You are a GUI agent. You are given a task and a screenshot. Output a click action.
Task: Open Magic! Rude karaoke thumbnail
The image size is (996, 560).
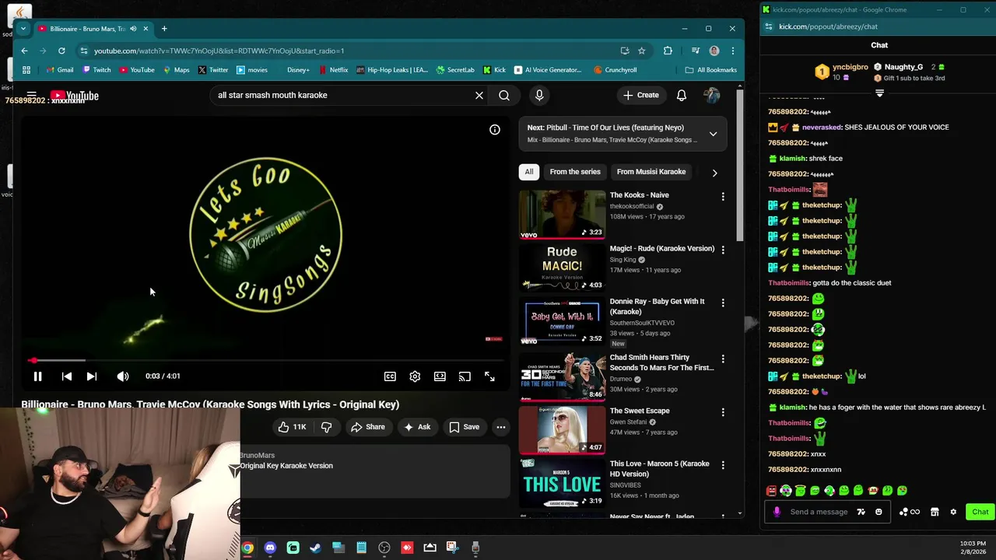(x=562, y=267)
